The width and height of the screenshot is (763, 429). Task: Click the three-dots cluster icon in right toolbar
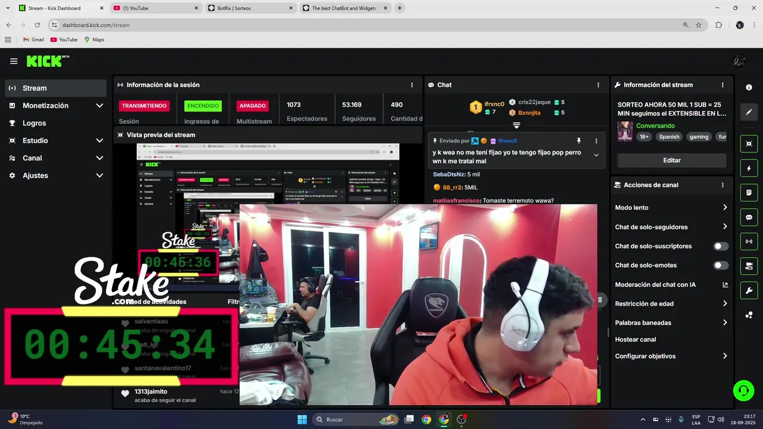click(749, 315)
